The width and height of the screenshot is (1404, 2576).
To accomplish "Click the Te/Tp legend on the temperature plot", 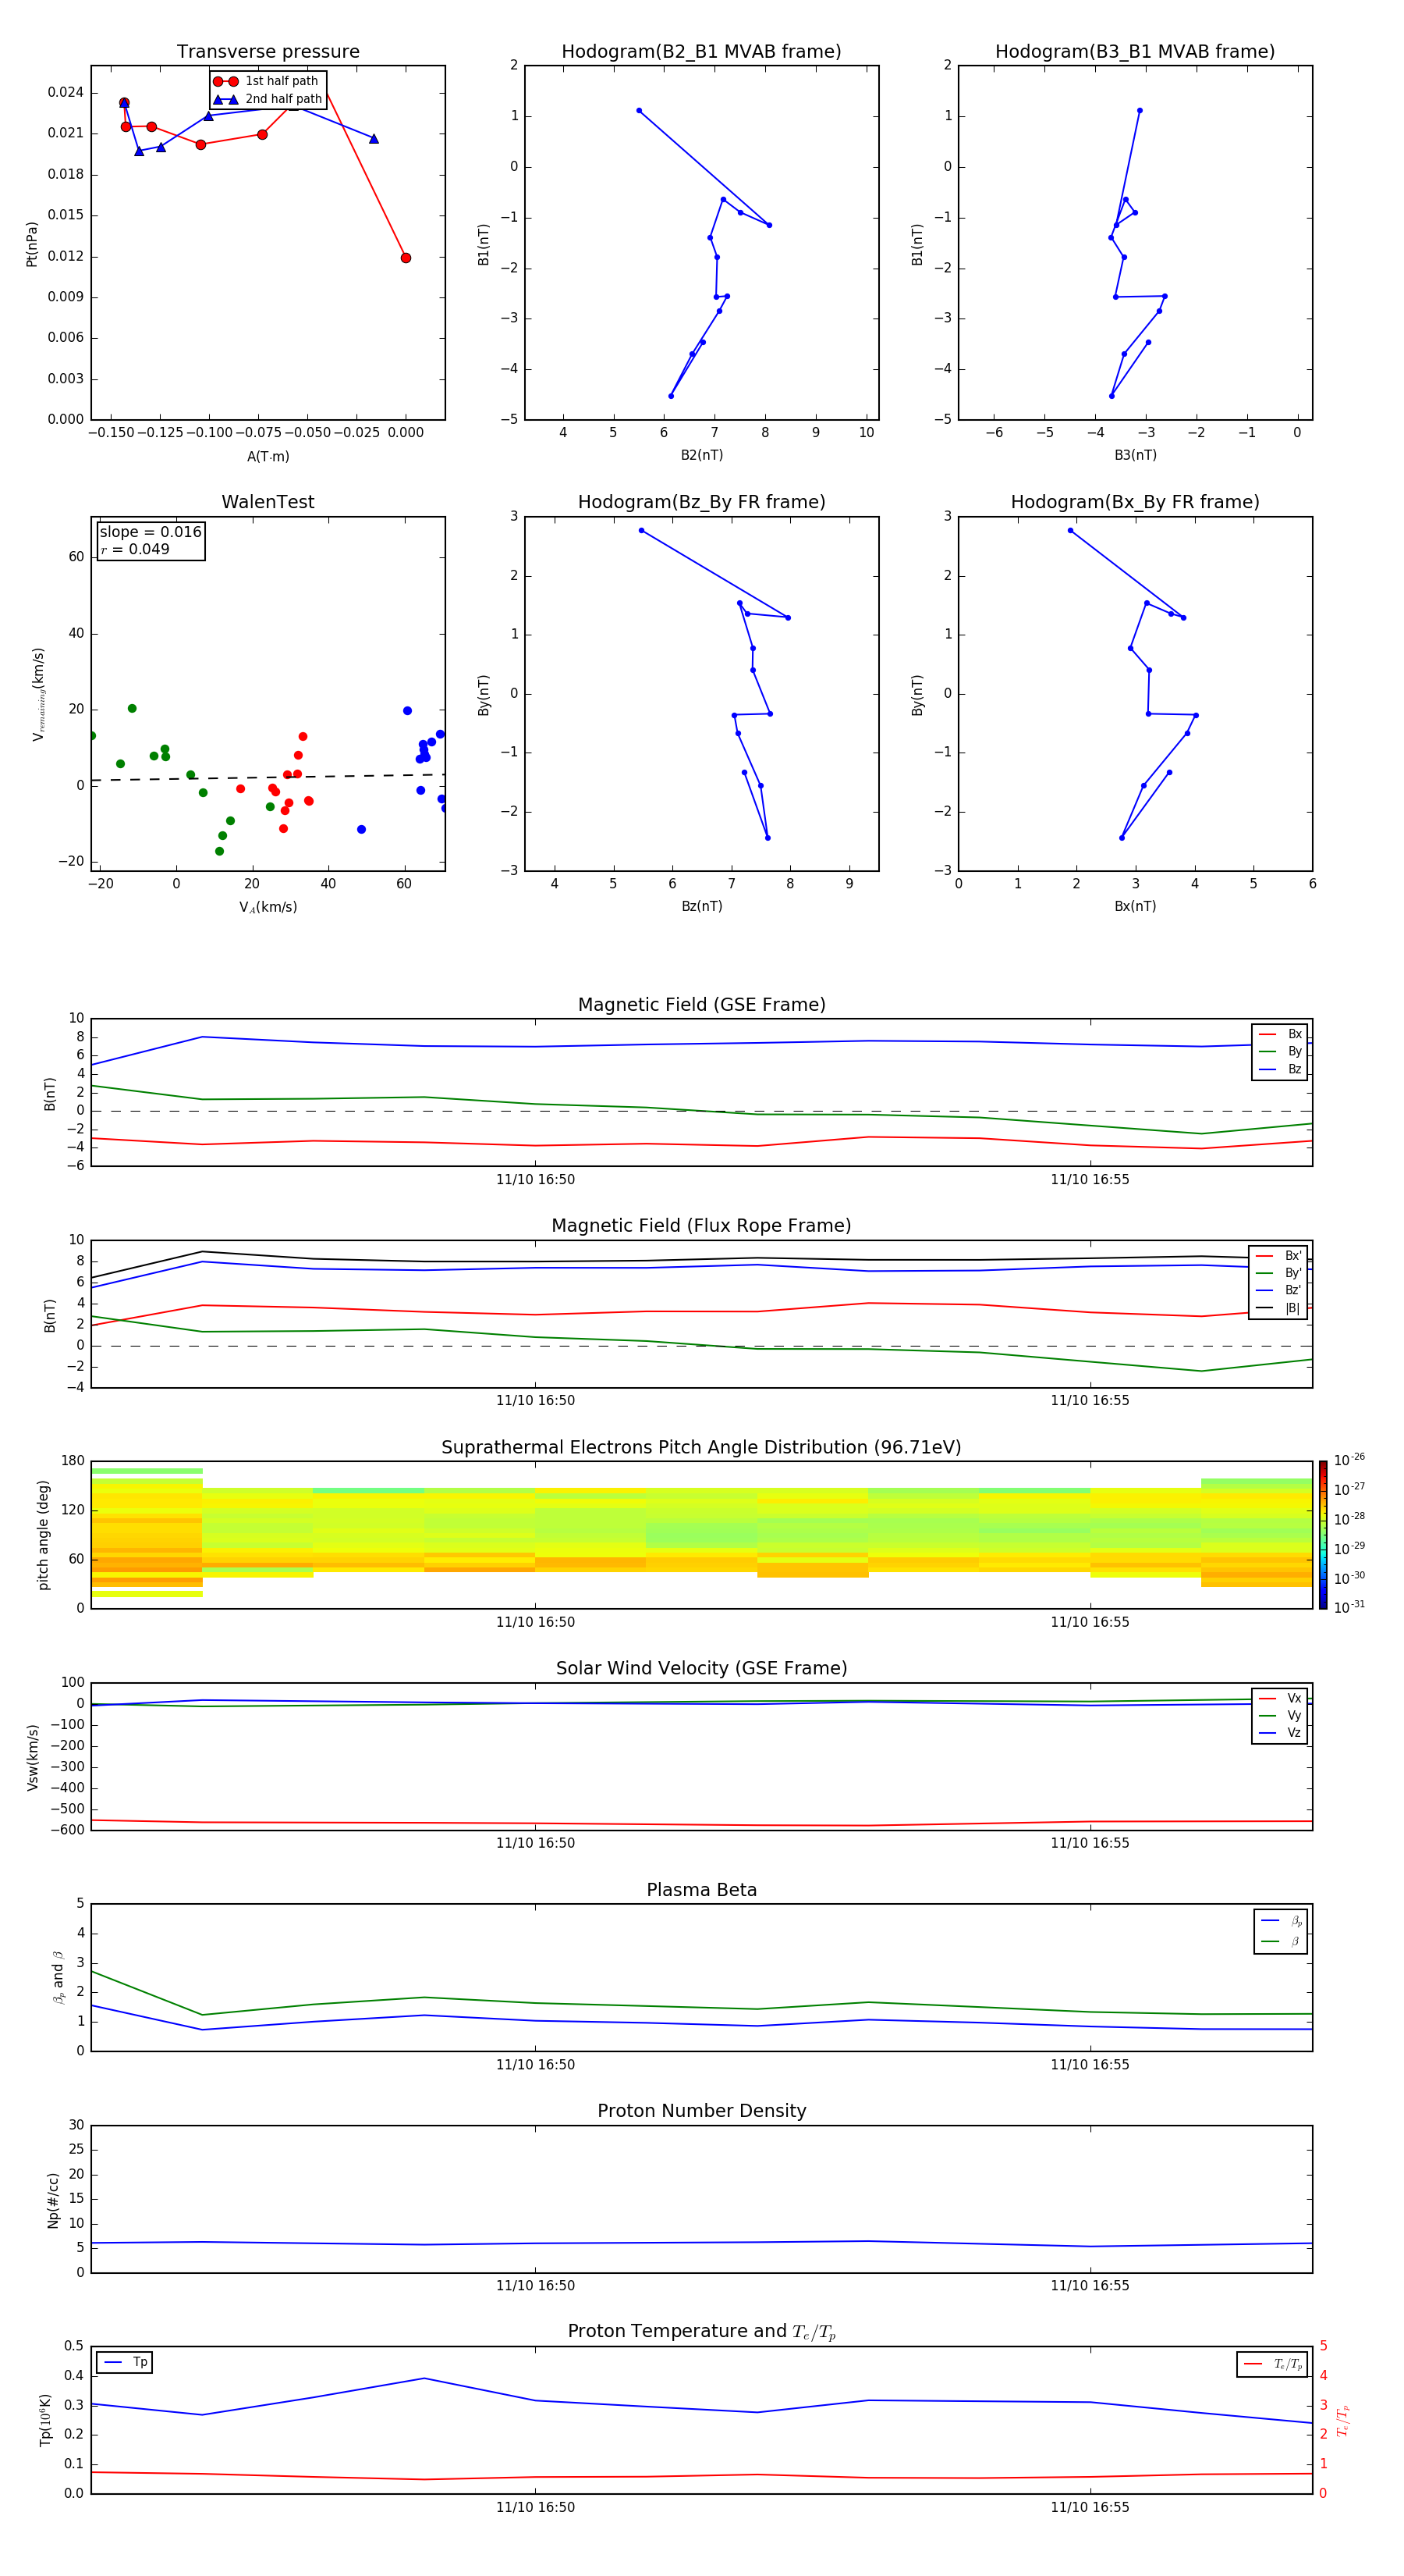I will tap(1272, 2364).
